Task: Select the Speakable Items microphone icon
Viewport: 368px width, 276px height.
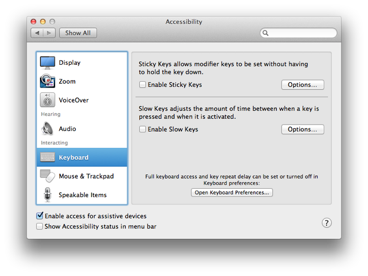Action: pos(48,194)
